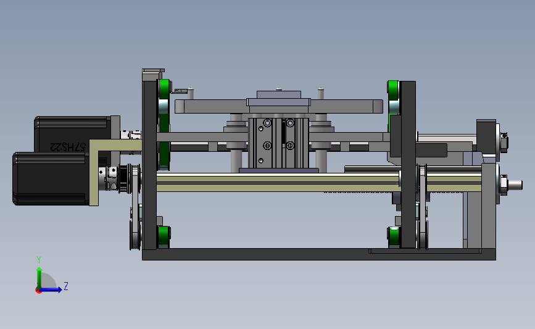Pick the upper-right green roller wheel
535x329 pixels.
393,91
